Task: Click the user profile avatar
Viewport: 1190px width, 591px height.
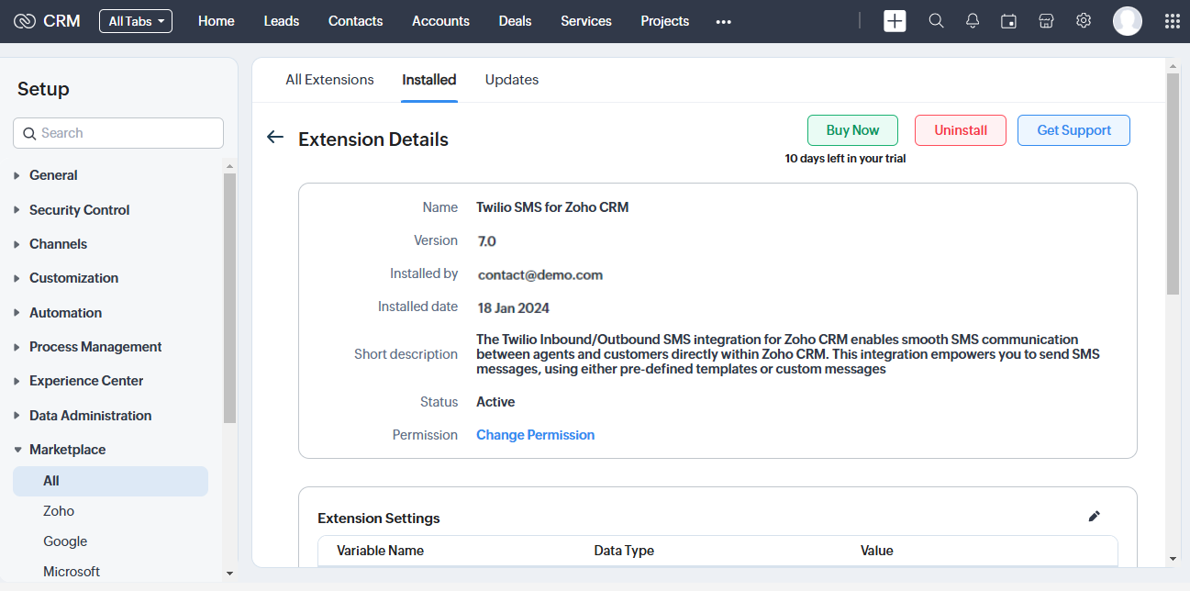Action: pyautogui.click(x=1127, y=21)
